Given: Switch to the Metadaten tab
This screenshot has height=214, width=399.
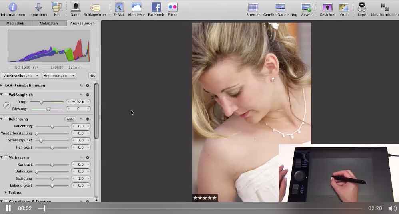Looking at the screenshot, I should click(49, 23).
